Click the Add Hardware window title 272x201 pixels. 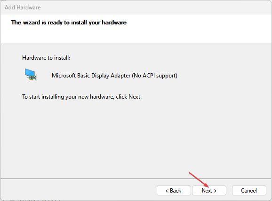(x=23, y=8)
